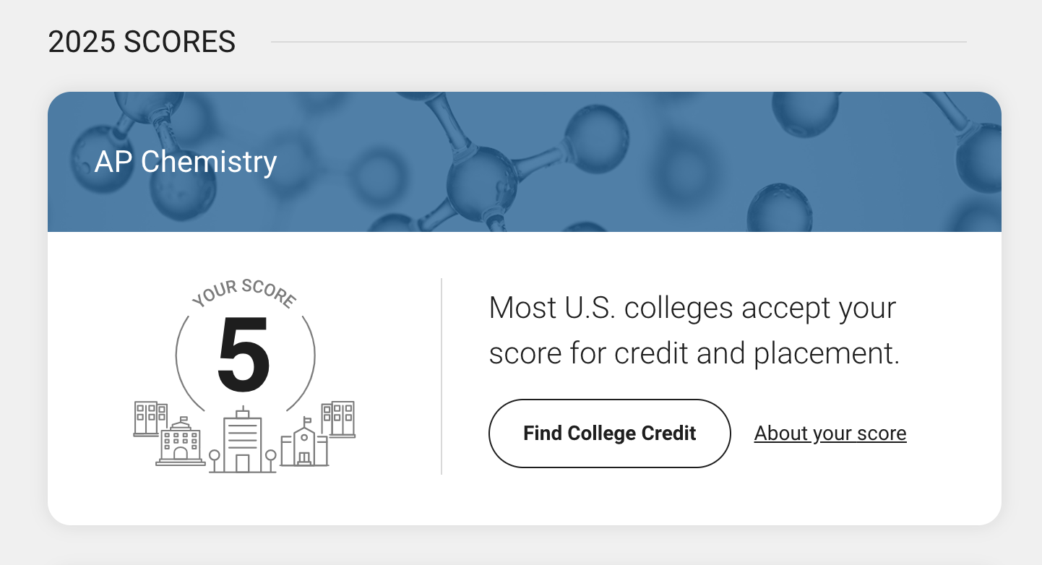Click the horizontal rule beside 2025 SCORES

tap(619, 42)
